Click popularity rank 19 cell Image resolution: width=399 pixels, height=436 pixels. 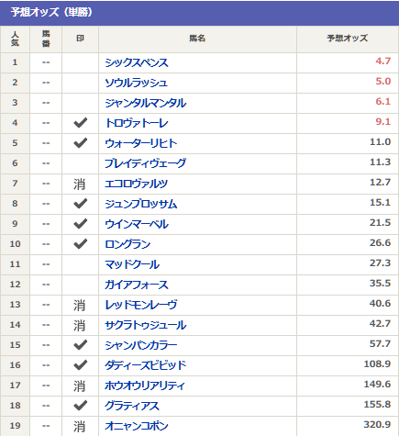[x=15, y=426]
